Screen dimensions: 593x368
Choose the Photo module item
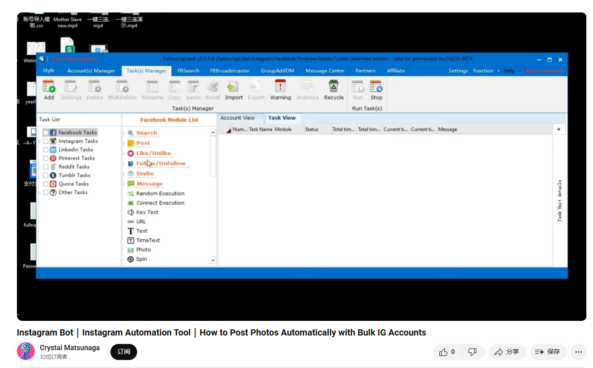[x=139, y=250]
